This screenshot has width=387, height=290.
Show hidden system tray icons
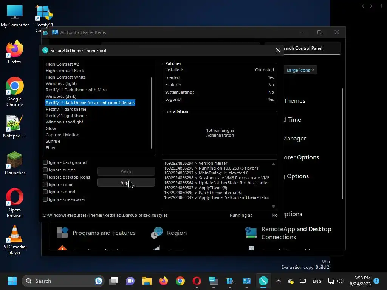pyautogui.click(x=279, y=281)
